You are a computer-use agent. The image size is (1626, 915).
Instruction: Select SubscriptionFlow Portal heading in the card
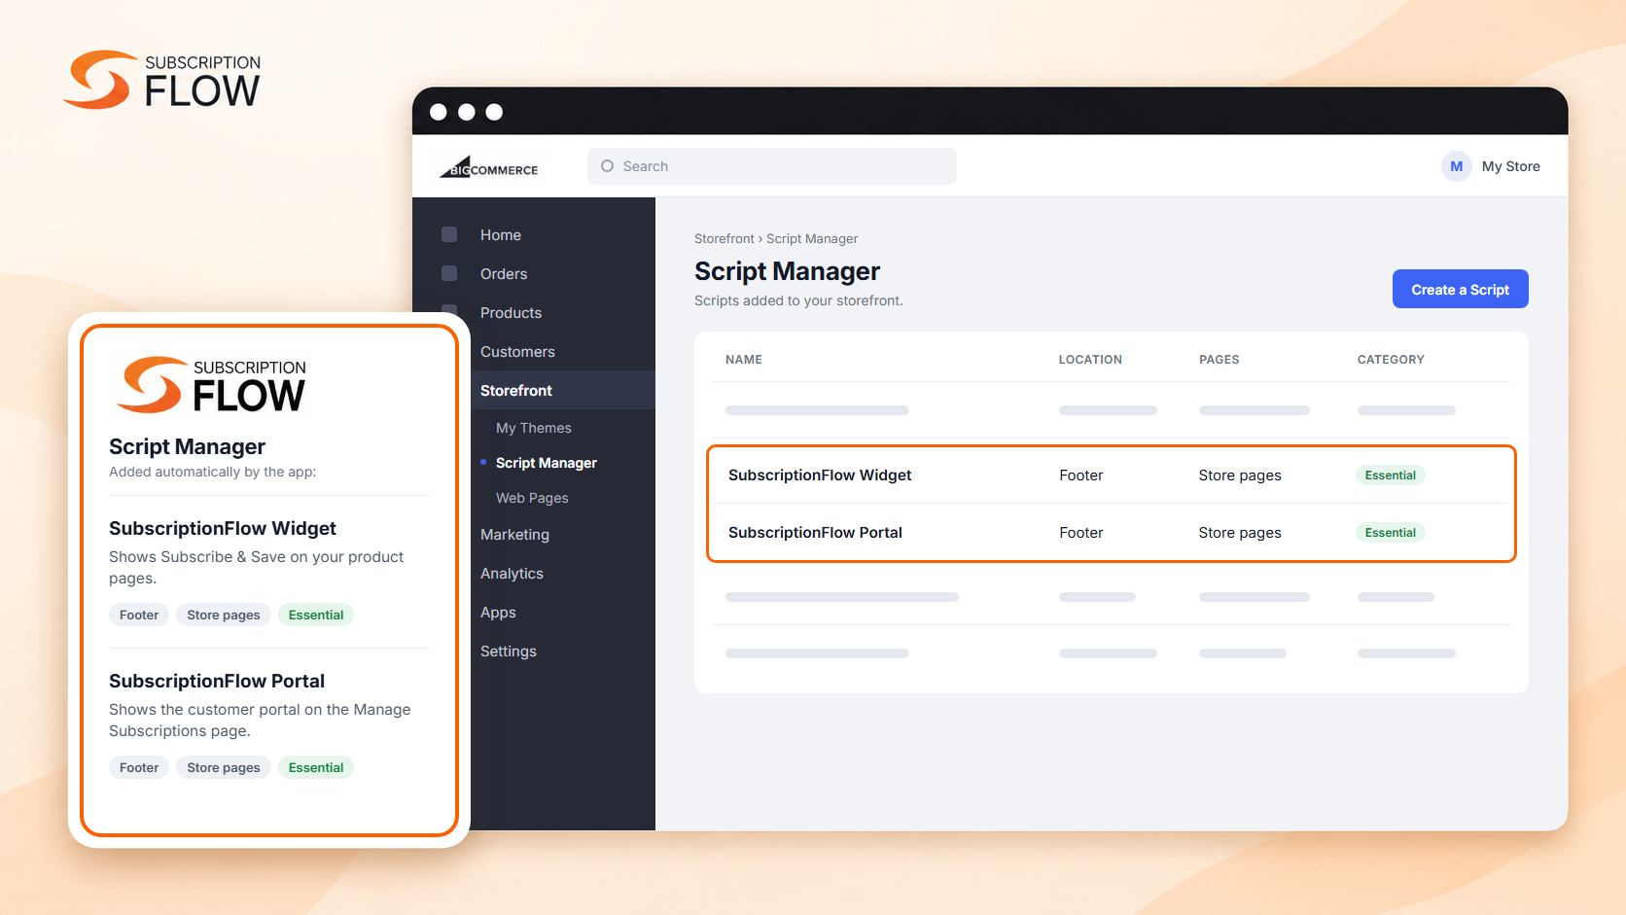coord(217,681)
